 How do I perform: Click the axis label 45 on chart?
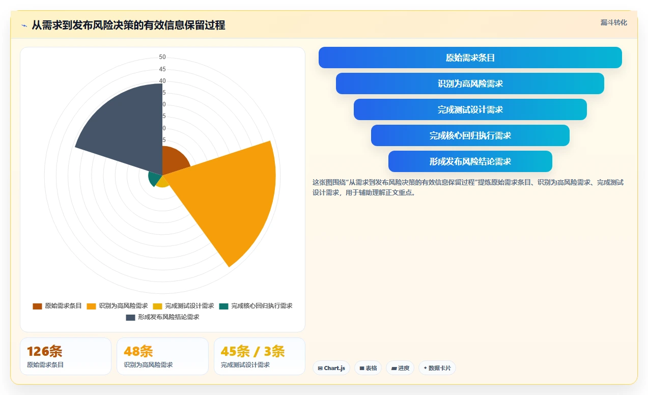162,69
